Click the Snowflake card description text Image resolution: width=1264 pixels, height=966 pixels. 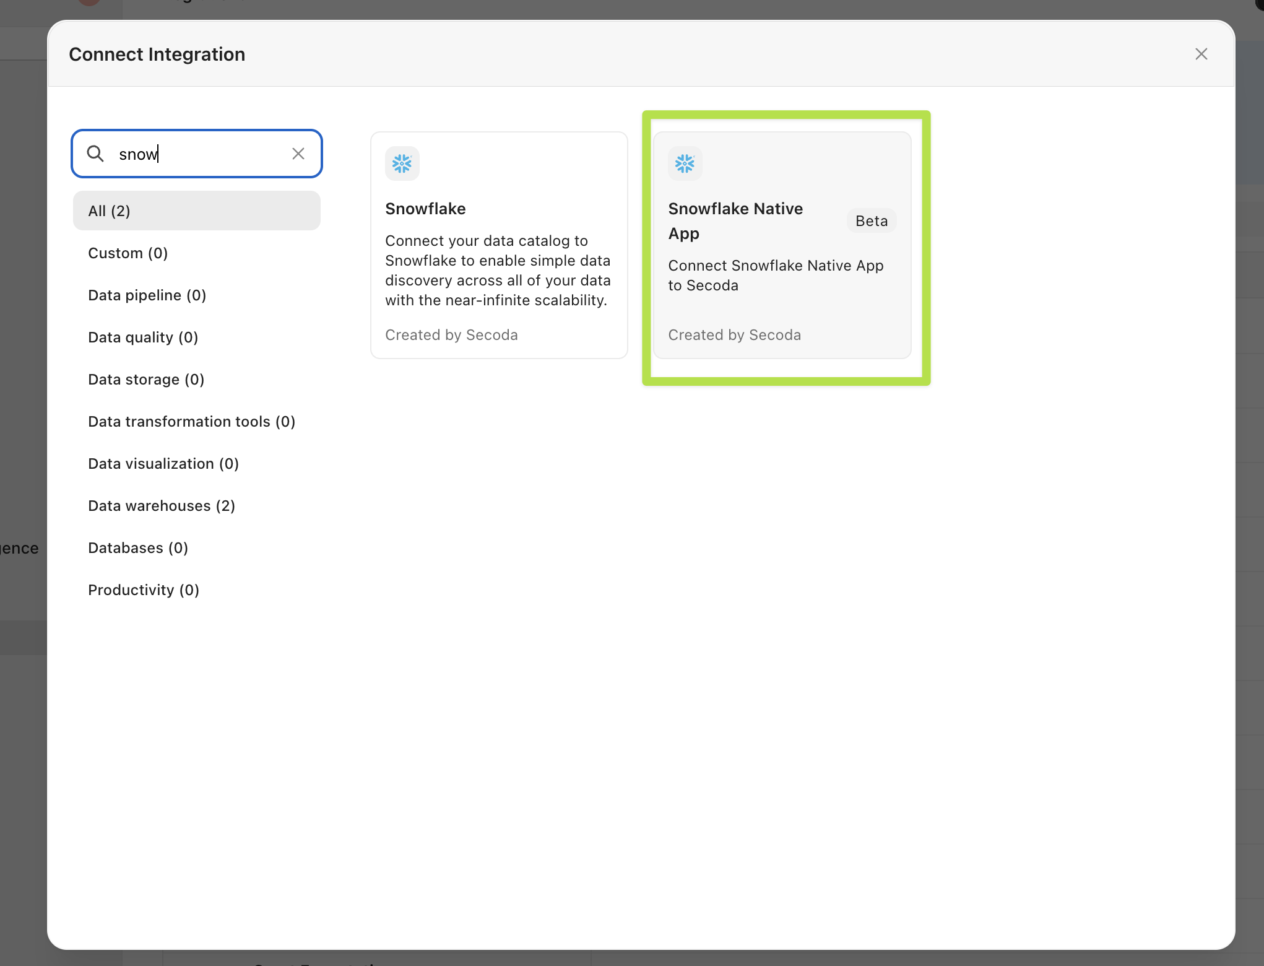[x=498, y=270]
